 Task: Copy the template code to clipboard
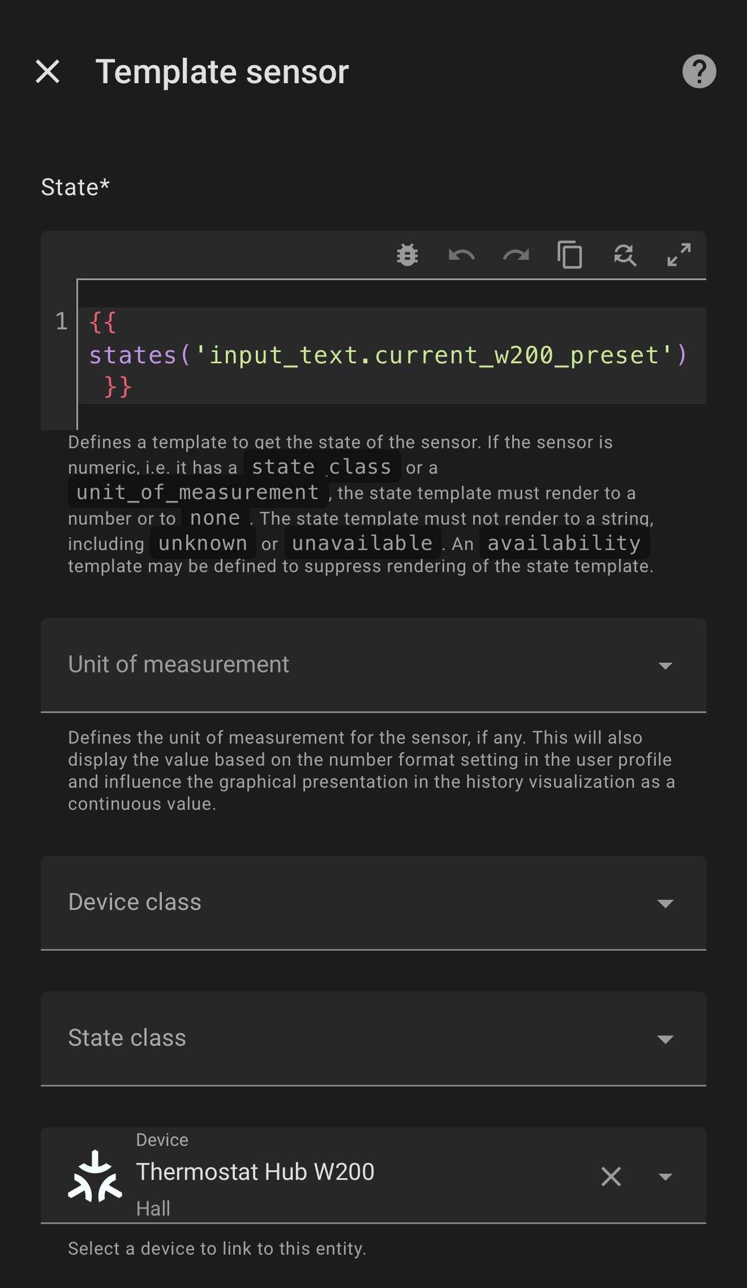[570, 255]
